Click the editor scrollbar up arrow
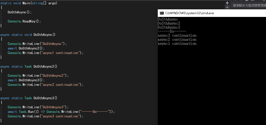This screenshot has height=125, width=266. pos(227,7)
